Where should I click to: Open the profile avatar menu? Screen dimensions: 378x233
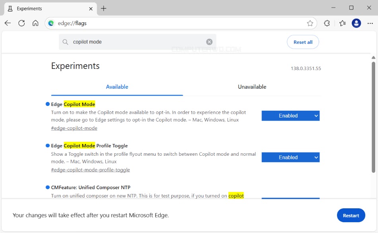click(356, 23)
